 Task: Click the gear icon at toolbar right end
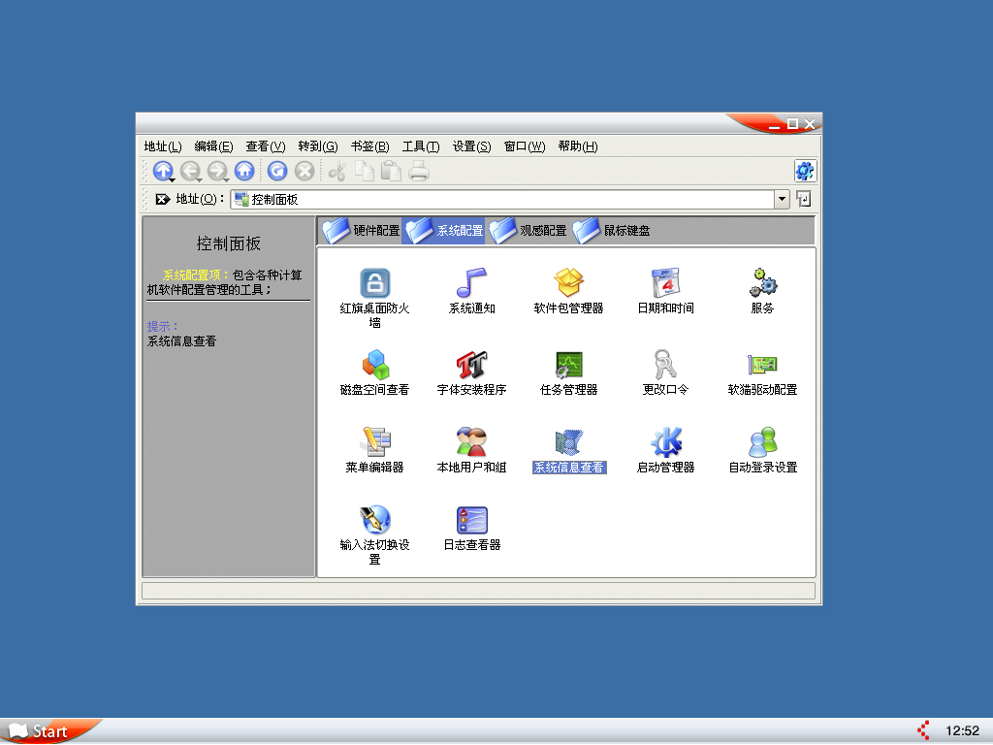(x=805, y=171)
